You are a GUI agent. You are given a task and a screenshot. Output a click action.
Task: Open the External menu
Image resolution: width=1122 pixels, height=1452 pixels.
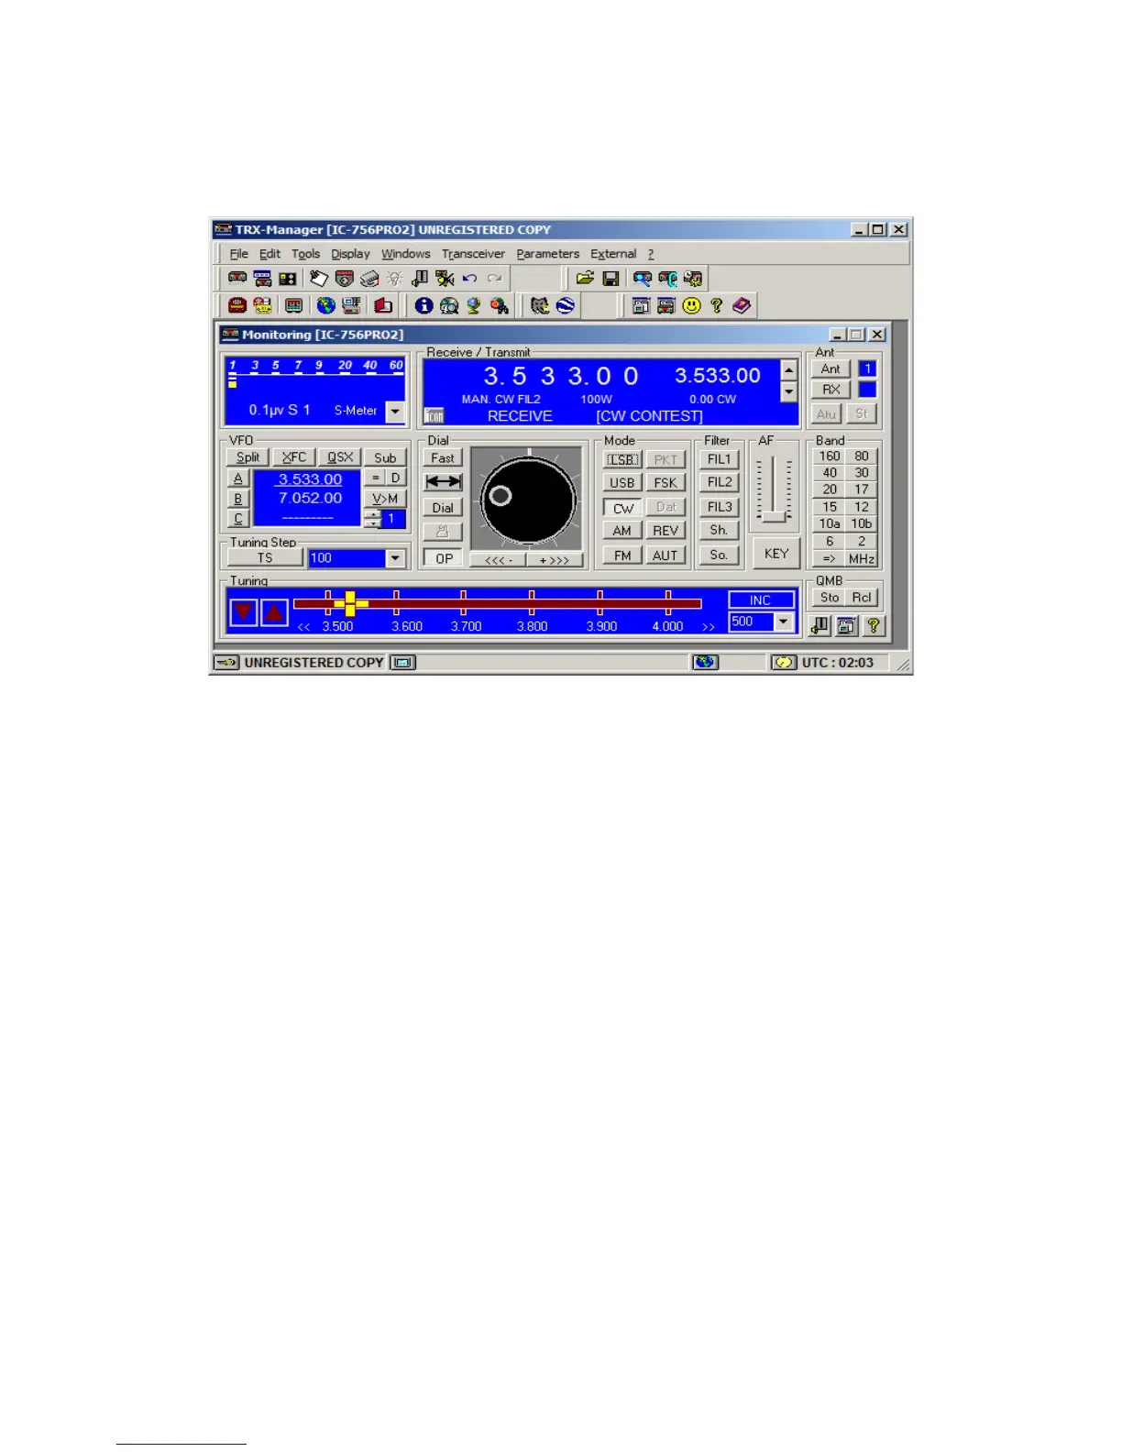(x=613, y=254)
